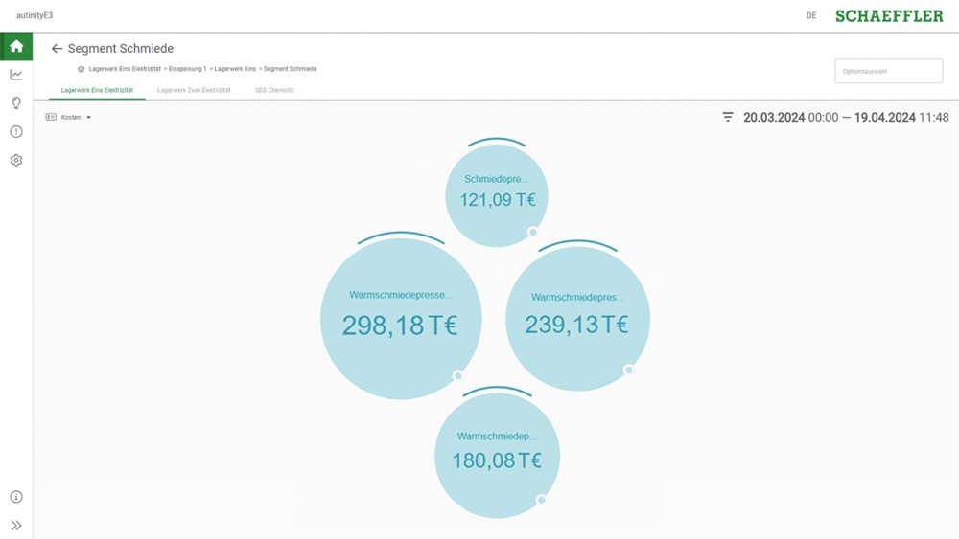Open the home dashboard in the sidebar
Screen dimensions: 959x539
point(16,46)
